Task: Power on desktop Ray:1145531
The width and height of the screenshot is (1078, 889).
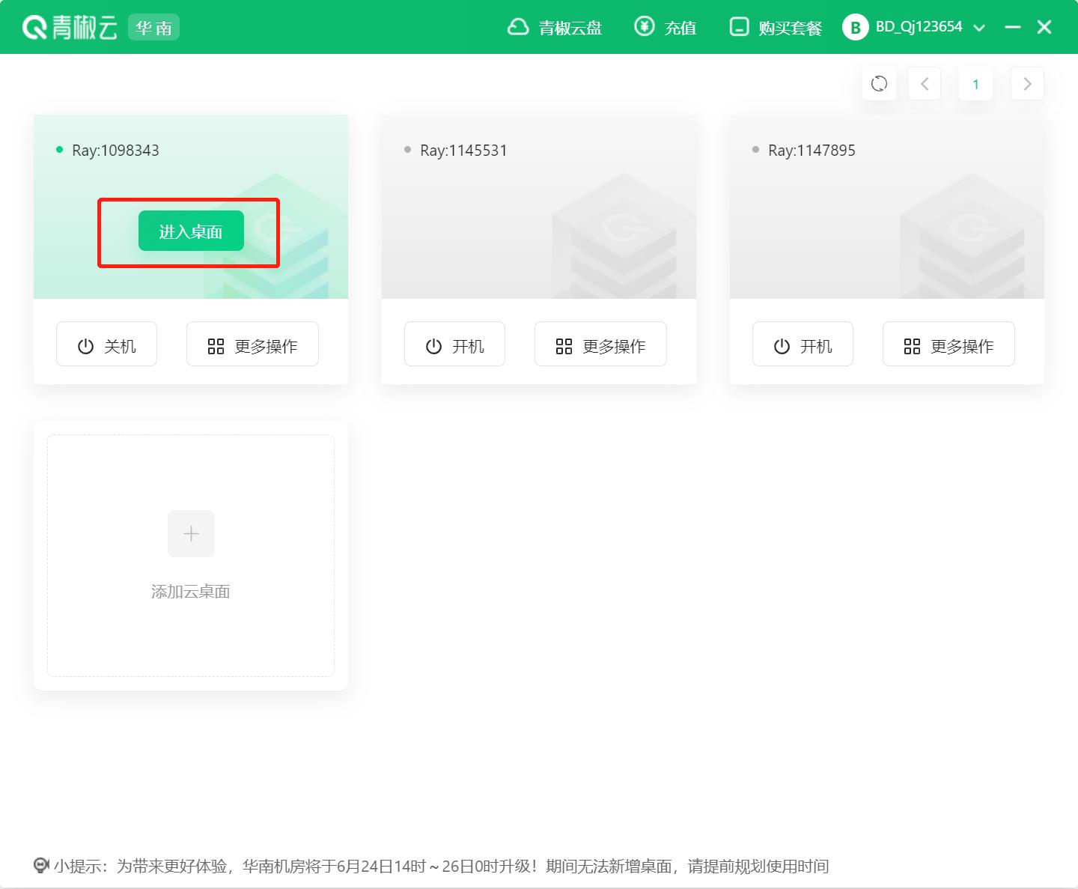Action: click(x=454, y=344)
